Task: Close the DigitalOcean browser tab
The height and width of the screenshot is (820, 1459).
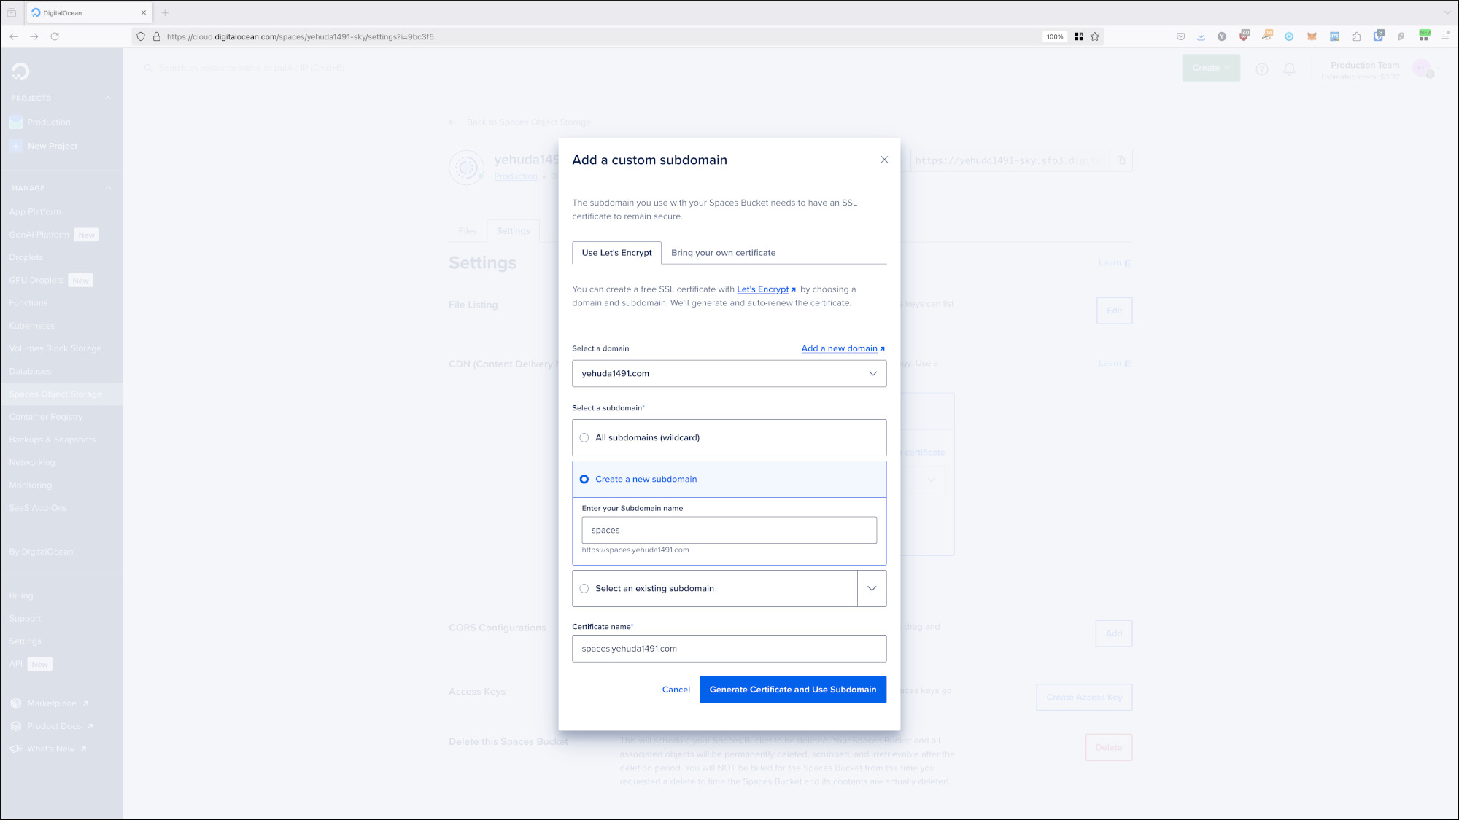Action: 144,12
